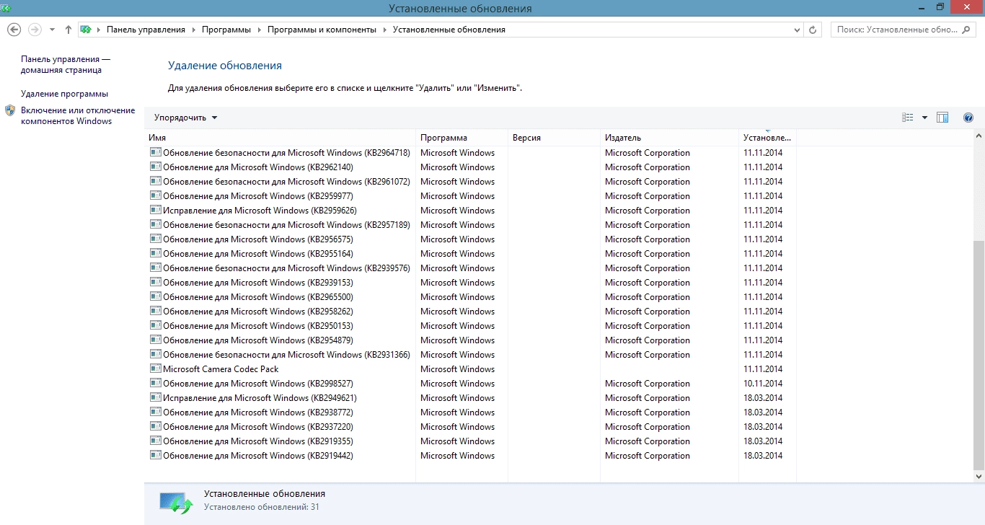Click icon of fix KB2959626
The height and width of the screenshot is (525, 985).
pyautogui.click(x=155, y=210)
